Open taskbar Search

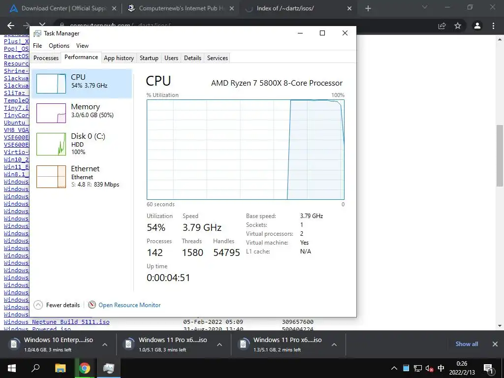point(35,368)
